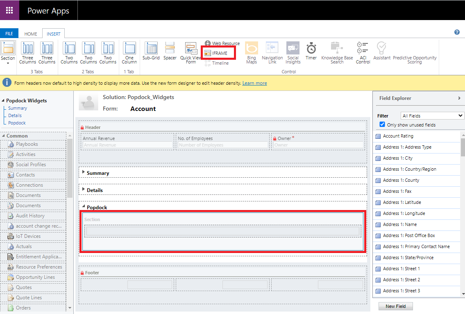Follow the Learn more link

[x=255, y=83]
